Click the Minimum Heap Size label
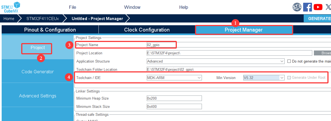331x121 pixels. (92, 98)
